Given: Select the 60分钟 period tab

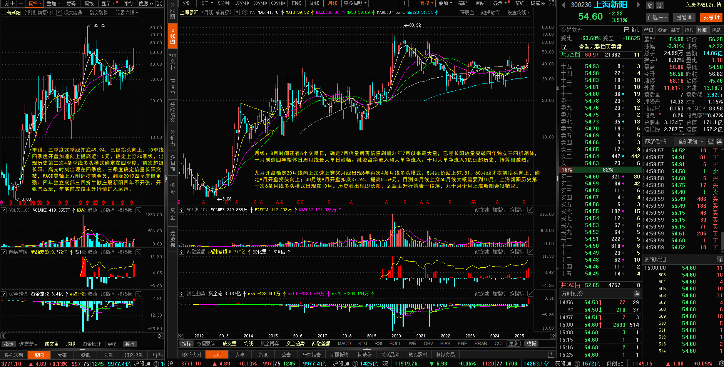Looking at the screenshot, I should 278,3.
